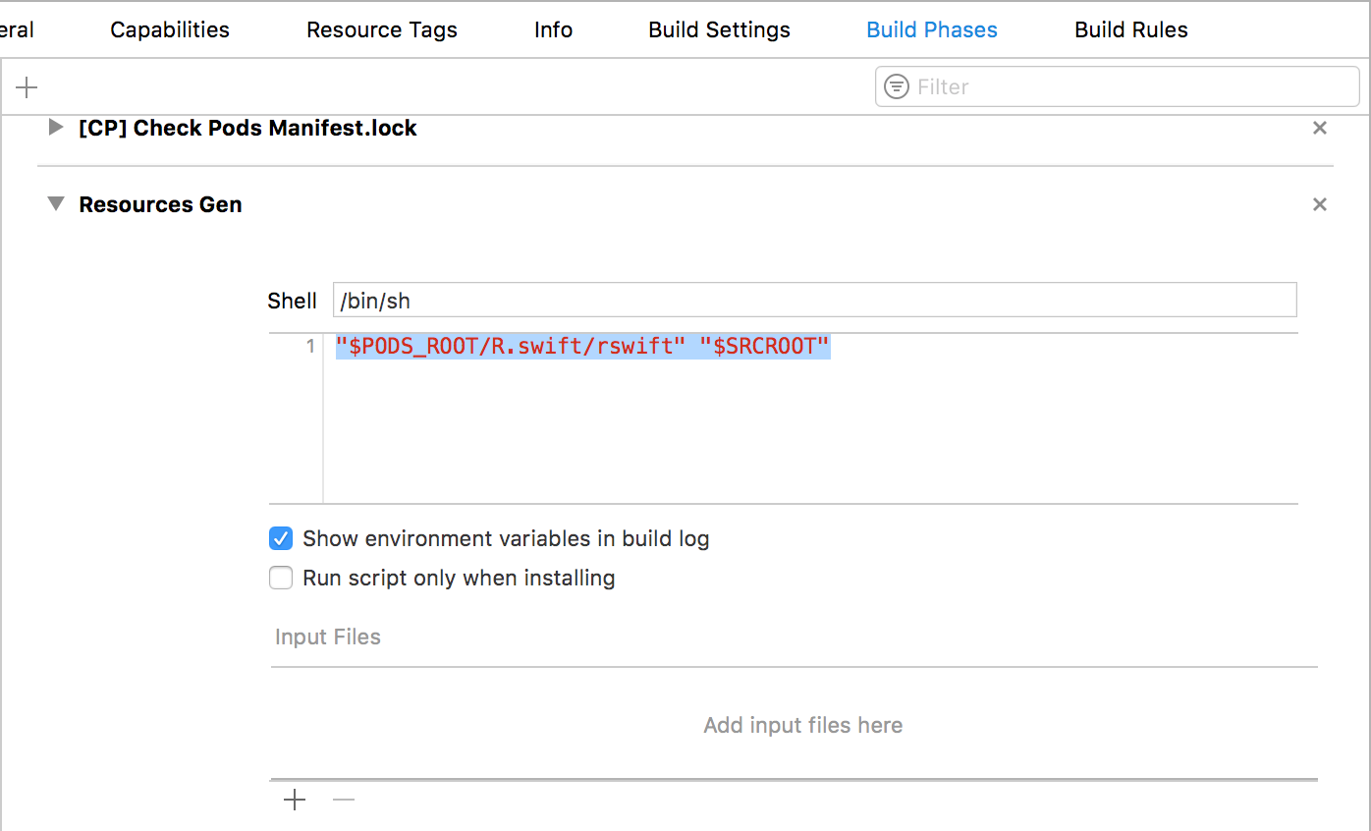Open the Build Rules tab
The width and height of the screenshot is (1371, 831).
1130,29
